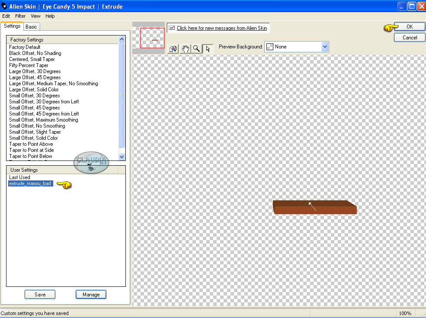Choose Small Offset, Slight Taper preset
Image resolution: width=426 pixels, height=318 pixels.
35,132
